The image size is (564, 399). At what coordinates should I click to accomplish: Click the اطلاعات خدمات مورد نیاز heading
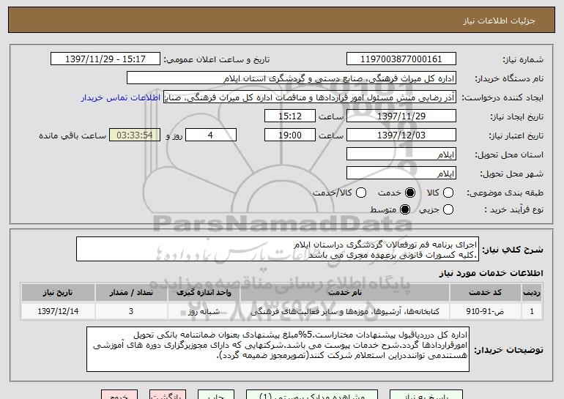click(x=491, y=273)
